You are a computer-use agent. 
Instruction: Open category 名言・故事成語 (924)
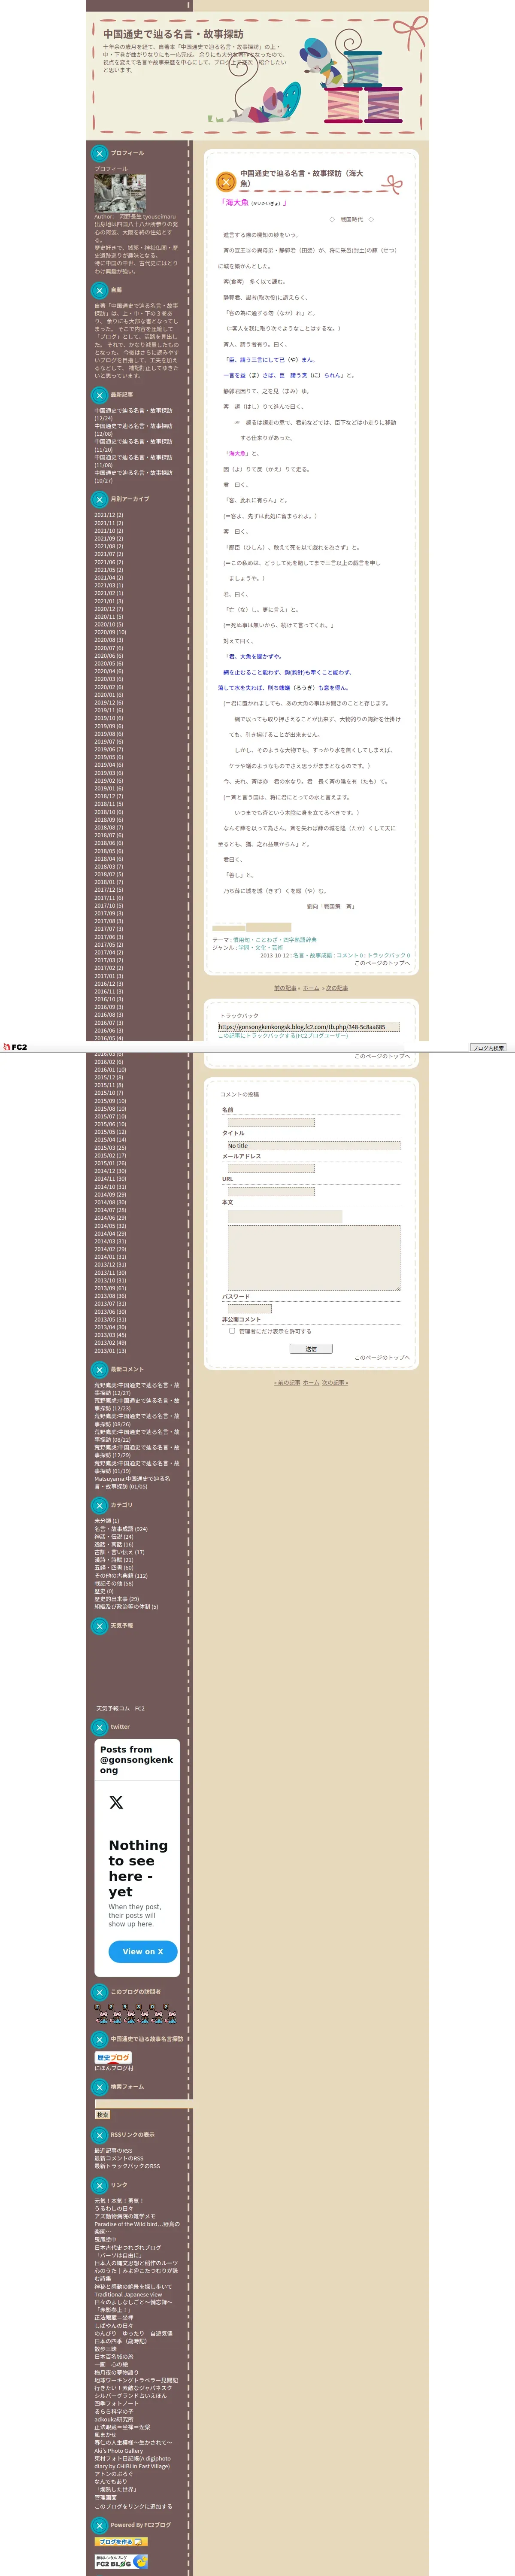pyautogui.click(x=121, y=1528)
